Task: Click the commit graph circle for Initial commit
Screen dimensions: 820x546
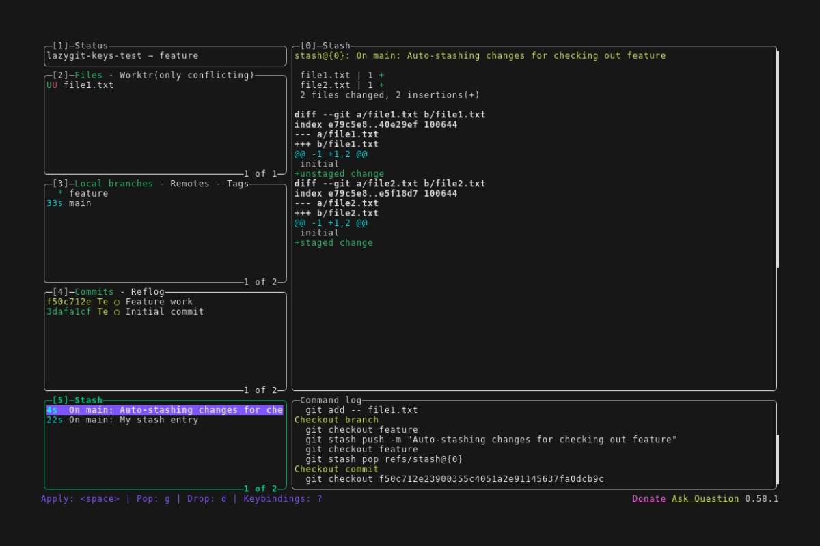Action: pyautogui.click(x=117, y=312)
